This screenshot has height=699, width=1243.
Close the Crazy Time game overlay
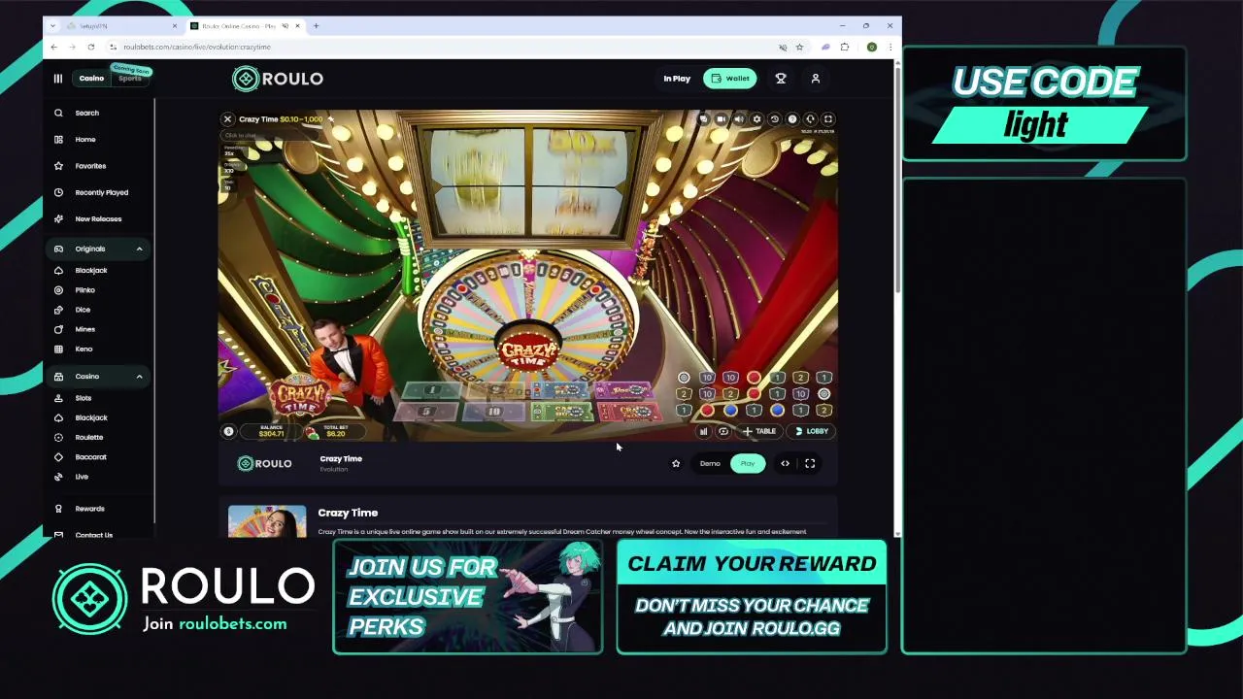[x=227, y=119]
